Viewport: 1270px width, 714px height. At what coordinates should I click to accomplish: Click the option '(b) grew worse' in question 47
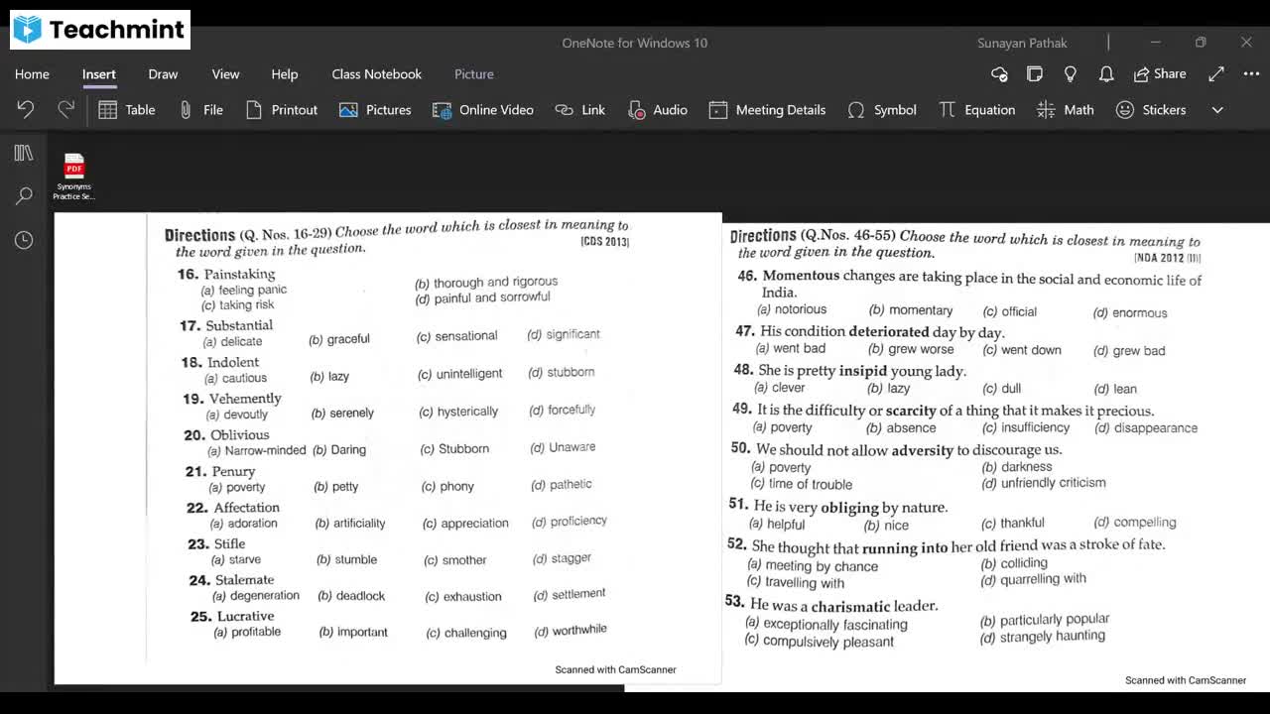point(911,349)
